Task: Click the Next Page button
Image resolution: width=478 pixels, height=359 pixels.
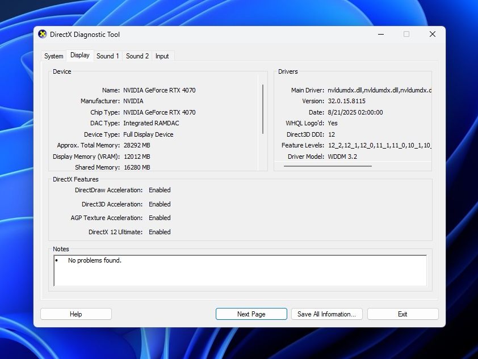Action: 251,314
